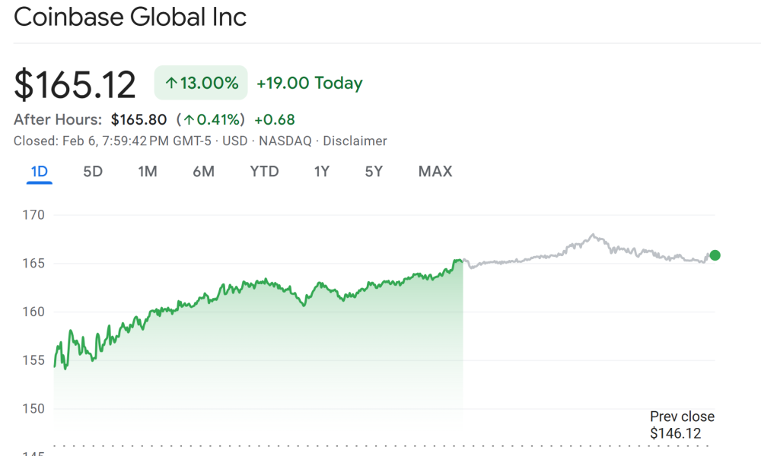Switch to the 5D chart range
This screenshot has width=761, height=456.
click(x=93, y=172)
